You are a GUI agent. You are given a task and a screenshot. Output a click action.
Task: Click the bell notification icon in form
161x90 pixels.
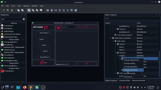tap(85, 27)
